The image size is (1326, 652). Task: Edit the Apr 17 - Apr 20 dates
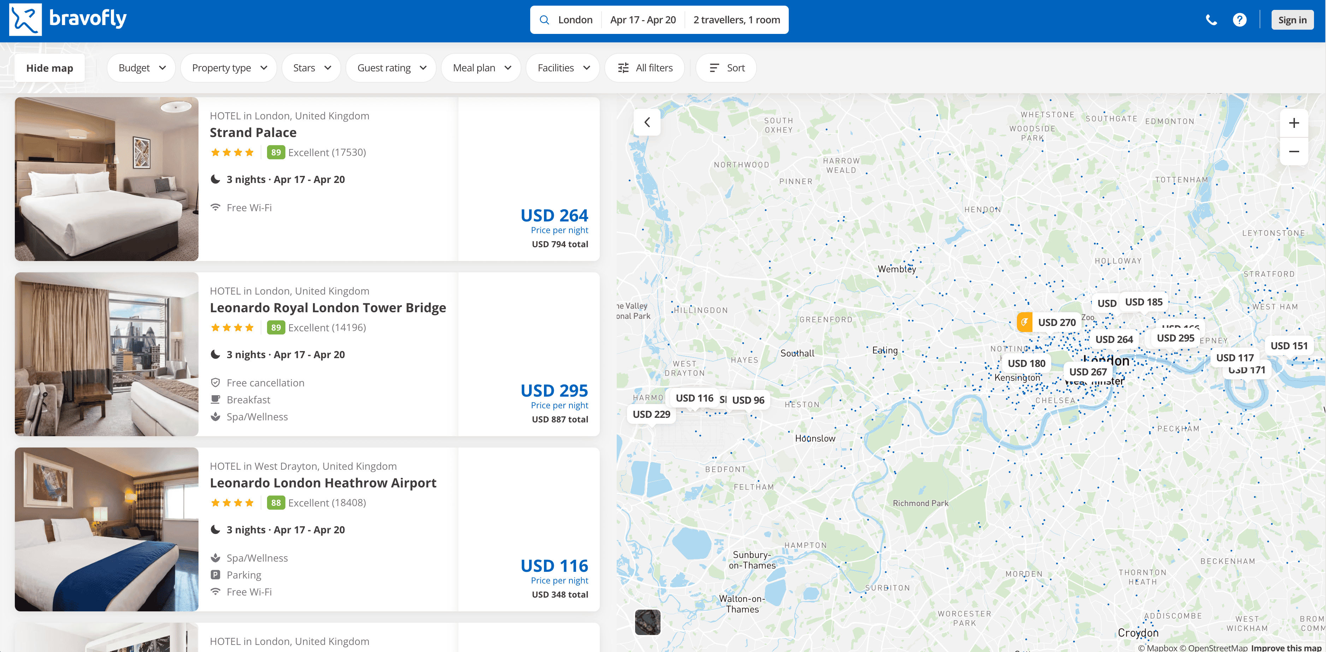[643, 20]
